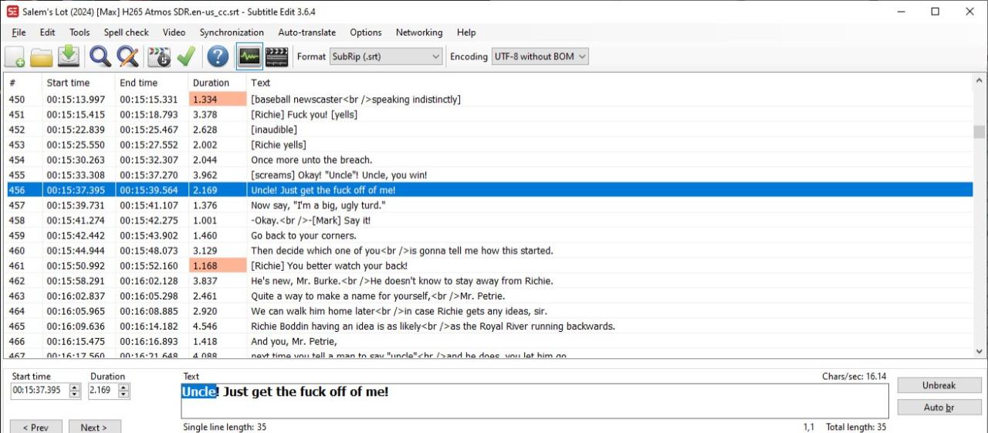Click the highlighted 1.168 duration cell

(217, 266)
